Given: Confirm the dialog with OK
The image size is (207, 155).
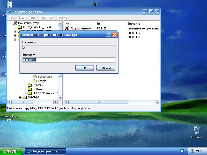Looking at the screenshot, I should [x=85, y=68].
